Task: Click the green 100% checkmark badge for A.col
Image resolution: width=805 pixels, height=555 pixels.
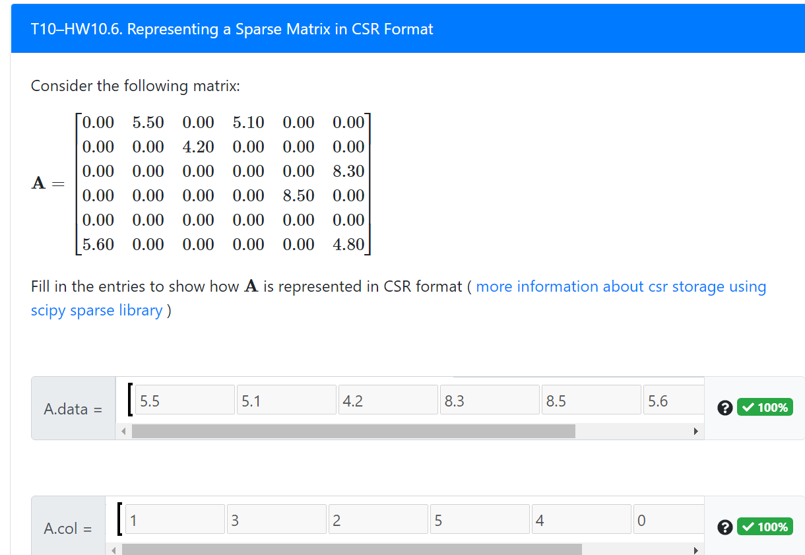Action: [765, 527]
